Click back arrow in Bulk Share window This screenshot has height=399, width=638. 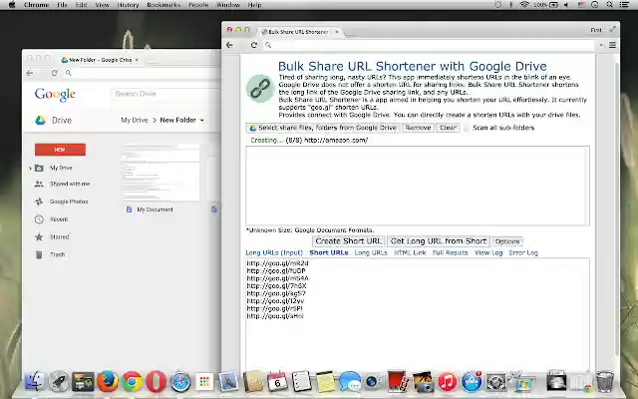(x=229, y=45)
